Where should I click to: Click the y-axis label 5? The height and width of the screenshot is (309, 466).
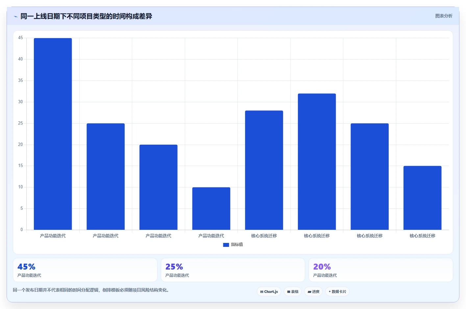pos(22,208)
